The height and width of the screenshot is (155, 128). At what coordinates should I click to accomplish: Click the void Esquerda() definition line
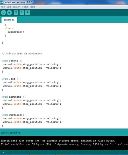(13, 97)
